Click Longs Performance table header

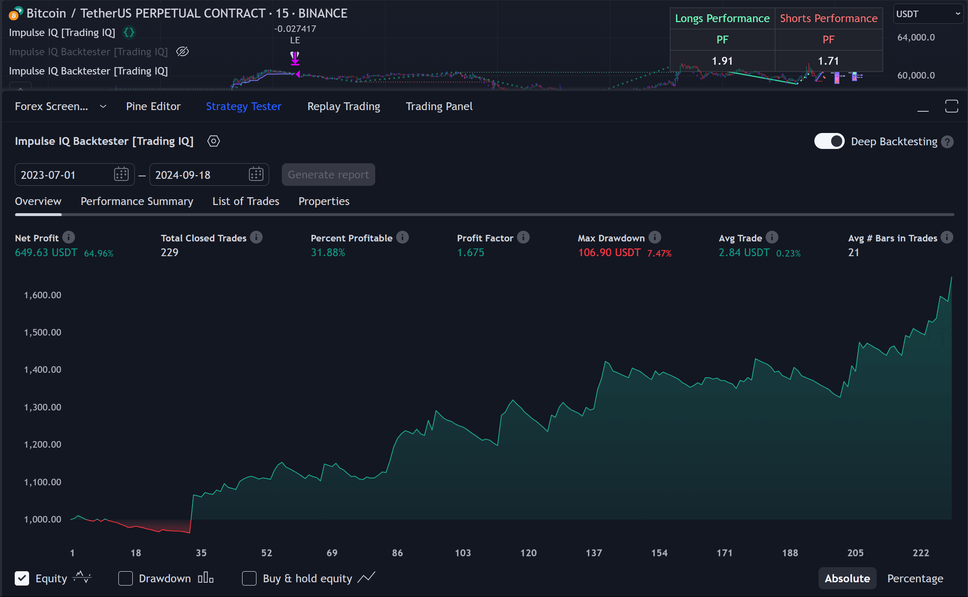tap(722, 18)
